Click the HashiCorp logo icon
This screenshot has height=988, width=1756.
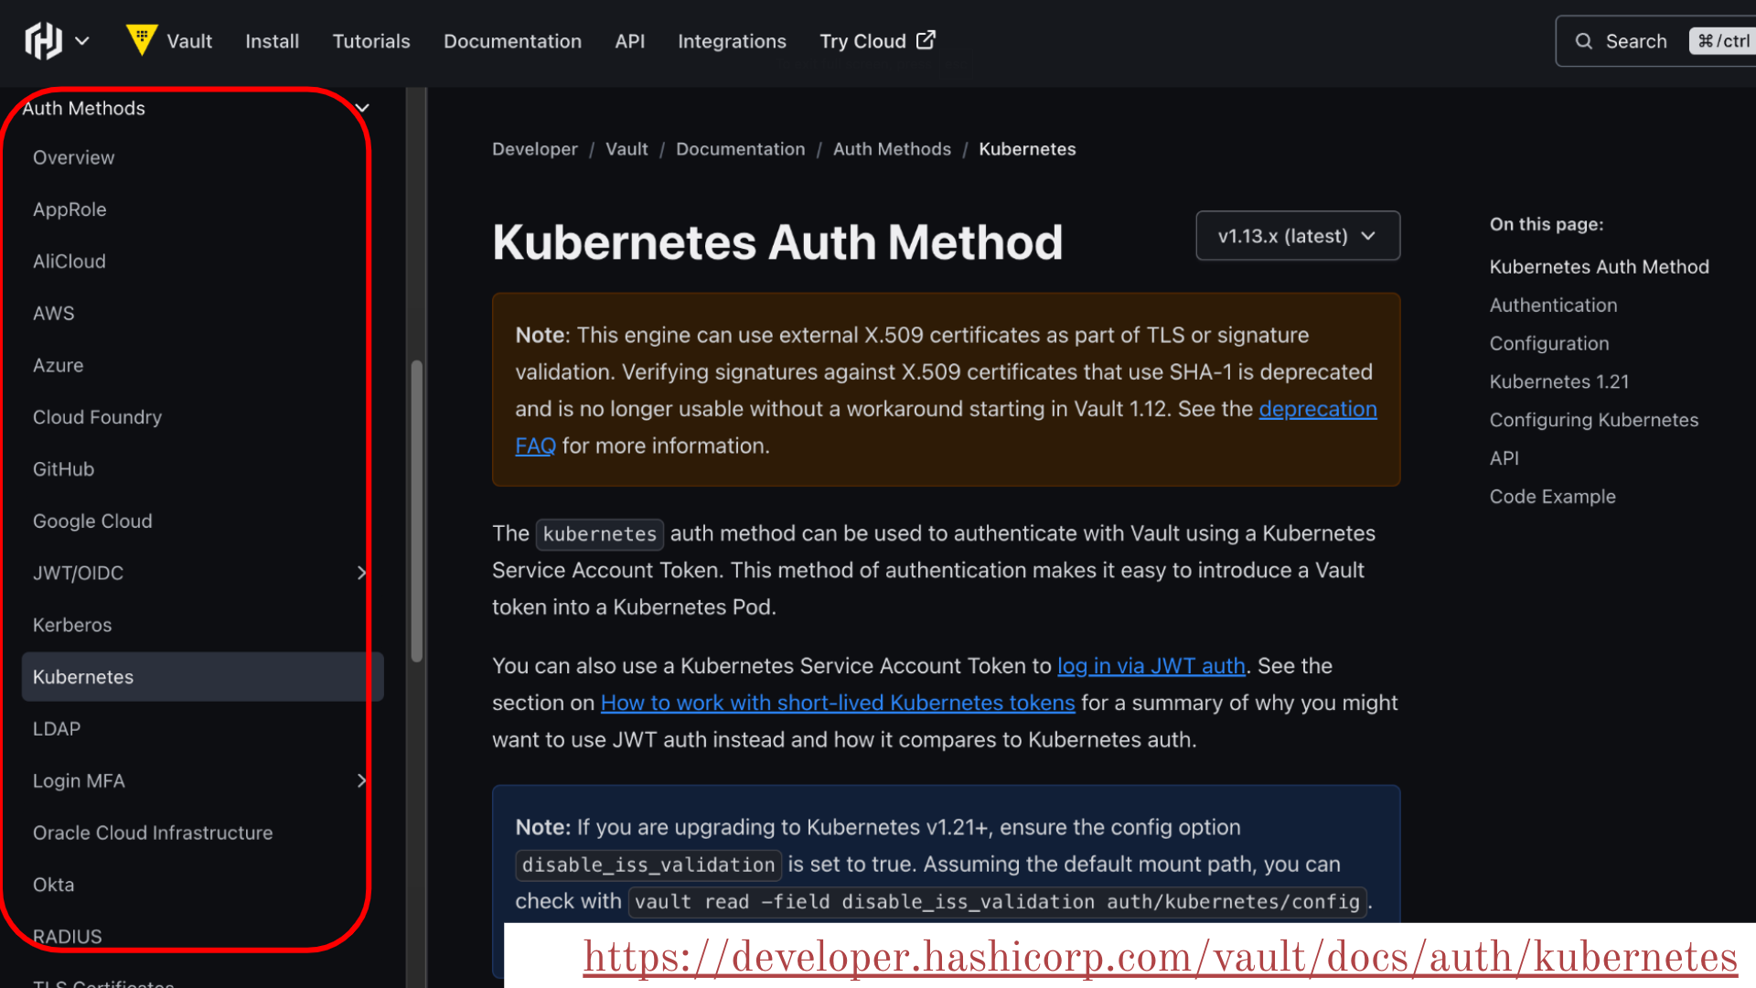43,41
